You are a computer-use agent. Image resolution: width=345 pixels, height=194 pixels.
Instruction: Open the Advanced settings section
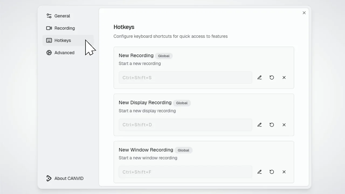coord(64,53)
